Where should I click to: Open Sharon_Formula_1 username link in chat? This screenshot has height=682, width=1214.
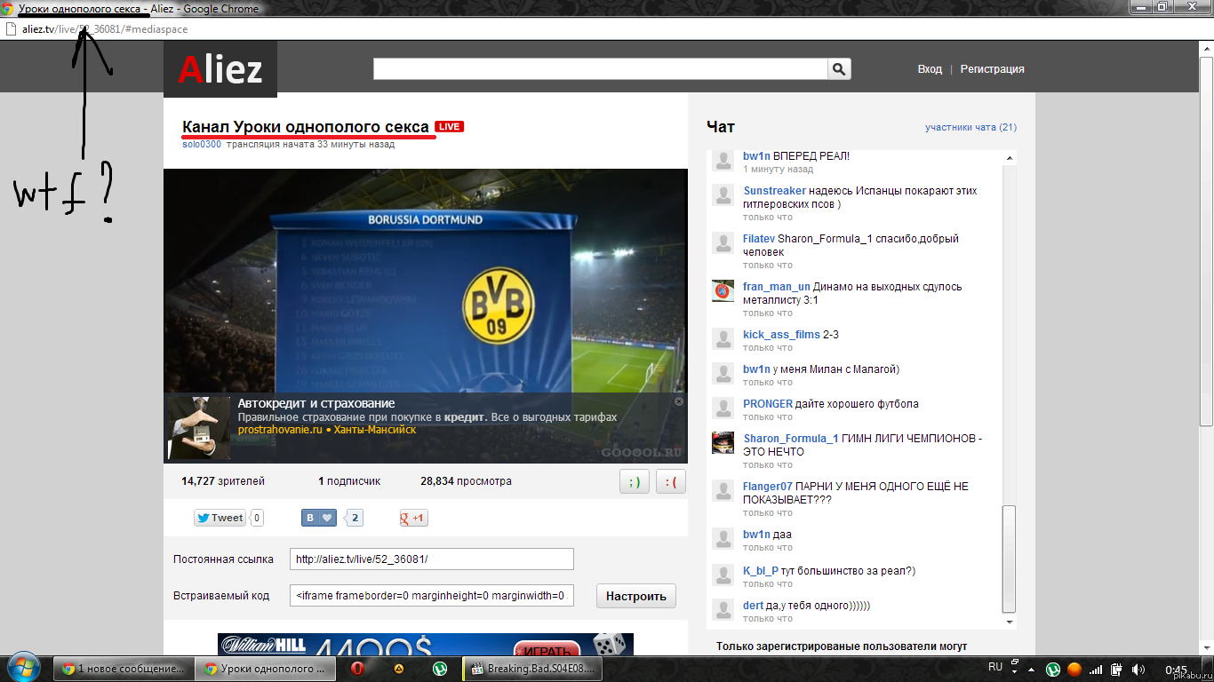(x=791, y=439)
